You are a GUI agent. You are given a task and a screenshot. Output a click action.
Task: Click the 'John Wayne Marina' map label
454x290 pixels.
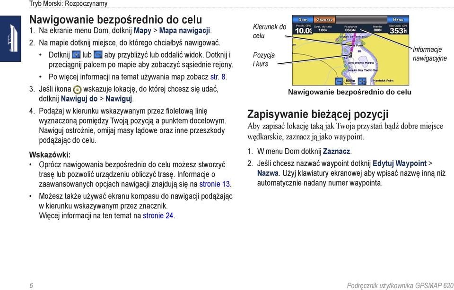pos(360,63)
